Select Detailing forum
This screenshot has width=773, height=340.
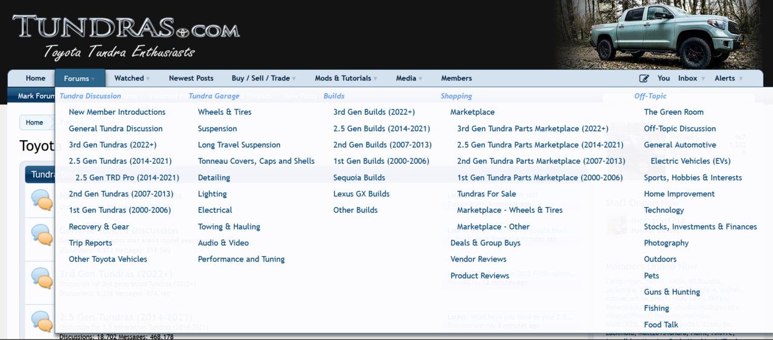point(214,178)
